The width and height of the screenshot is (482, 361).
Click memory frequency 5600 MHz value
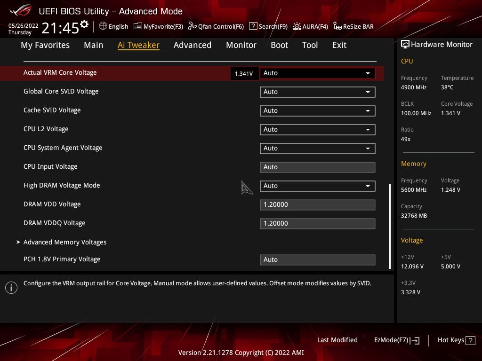[x=414, y=190]
